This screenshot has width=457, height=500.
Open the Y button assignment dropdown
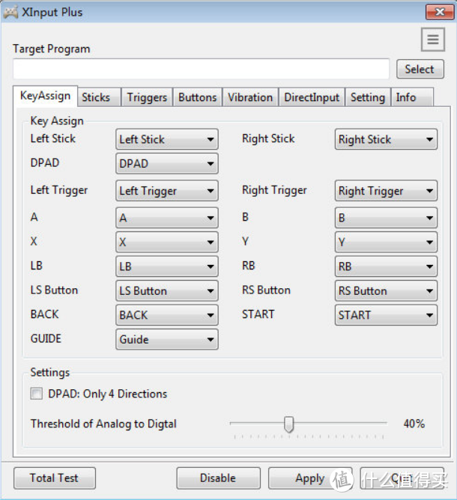386,243
